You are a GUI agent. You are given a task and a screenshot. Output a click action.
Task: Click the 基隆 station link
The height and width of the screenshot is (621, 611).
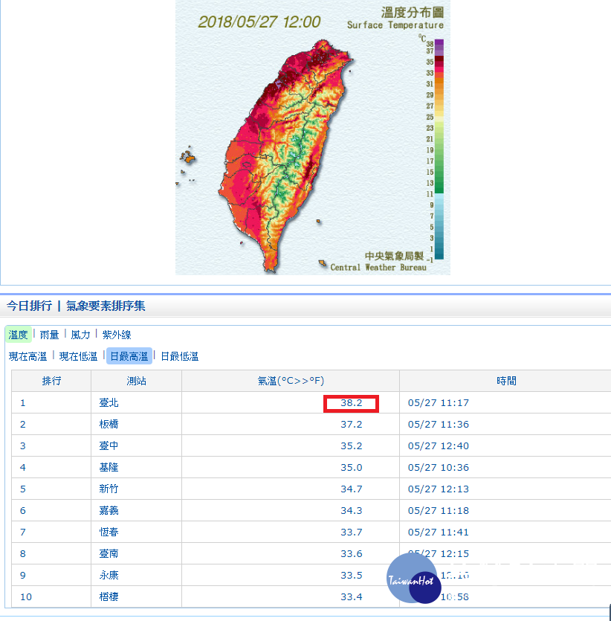click(109, 468)
